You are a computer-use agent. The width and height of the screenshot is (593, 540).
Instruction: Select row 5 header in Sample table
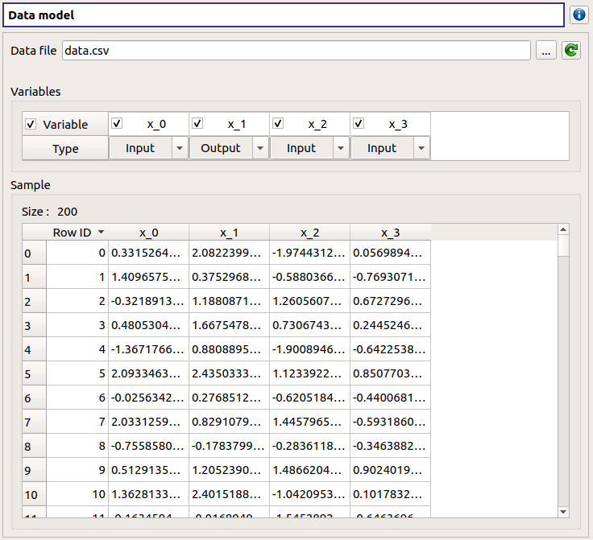(34, 374)
